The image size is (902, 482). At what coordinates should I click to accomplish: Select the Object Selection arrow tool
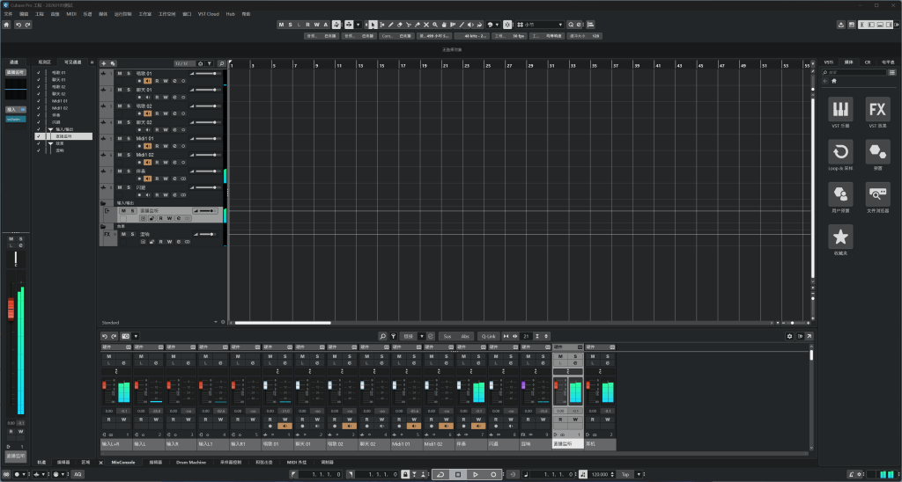point(373,25)
